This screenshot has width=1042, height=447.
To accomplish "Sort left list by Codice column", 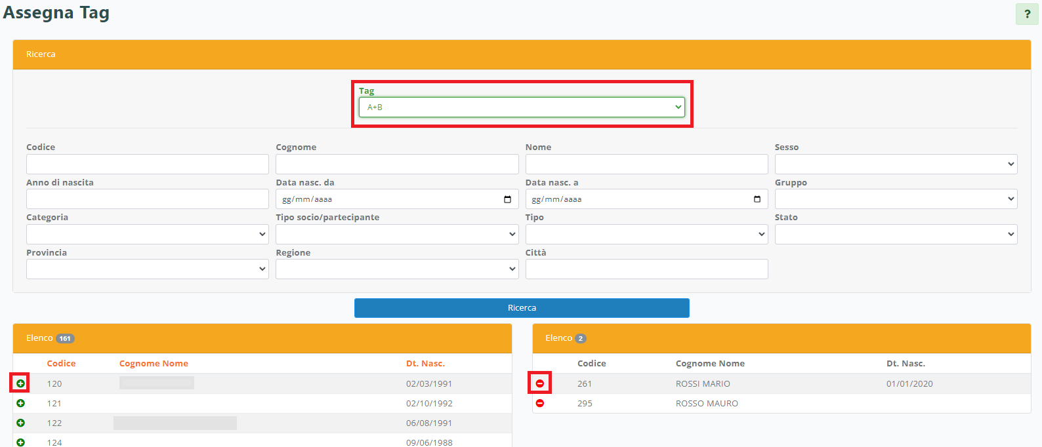I will pyautogui.click(x=61, y=363).
